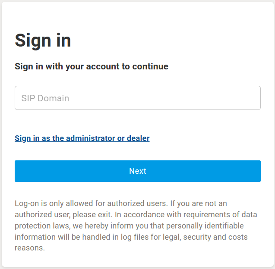Screen dimensions: 275x269
Task: Focus the SIP Domain text box
Action: pyautogui.click(x=137, y=98)
